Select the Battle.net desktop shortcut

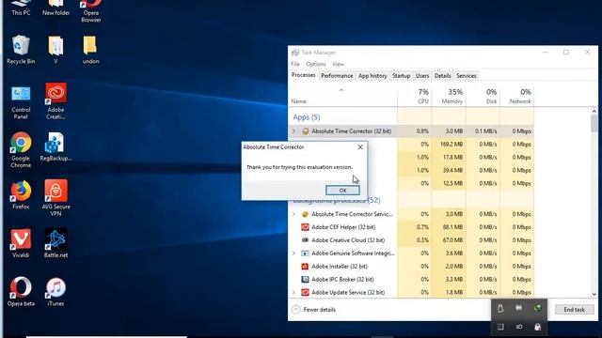pyautogui.click(x=56, y=243)
